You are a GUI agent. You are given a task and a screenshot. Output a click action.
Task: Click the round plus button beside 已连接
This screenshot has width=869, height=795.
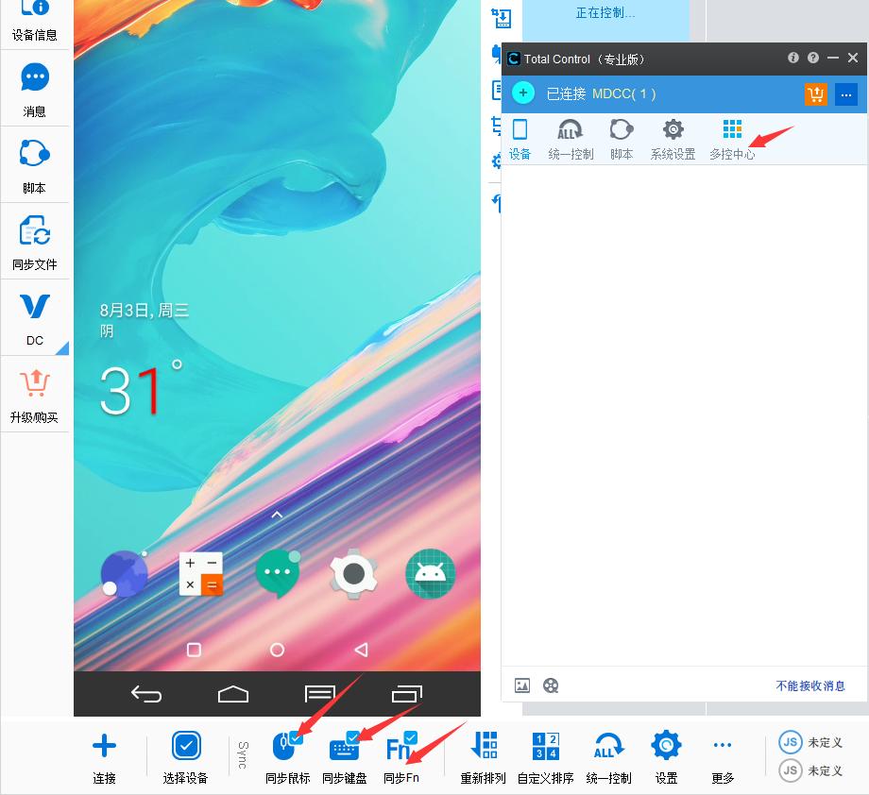coord(523,93)
